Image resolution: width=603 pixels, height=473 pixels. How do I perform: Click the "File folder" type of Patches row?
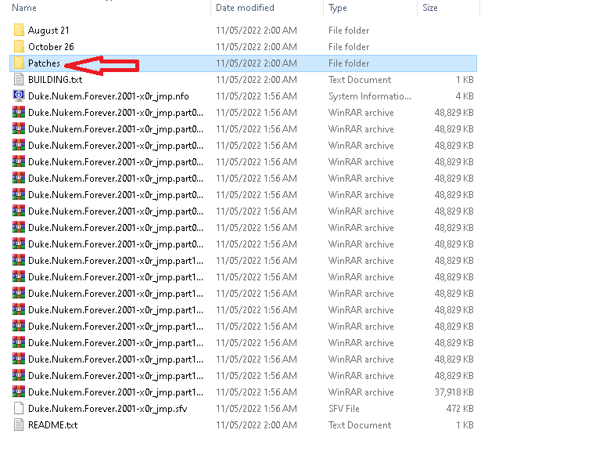pos(349,63)
